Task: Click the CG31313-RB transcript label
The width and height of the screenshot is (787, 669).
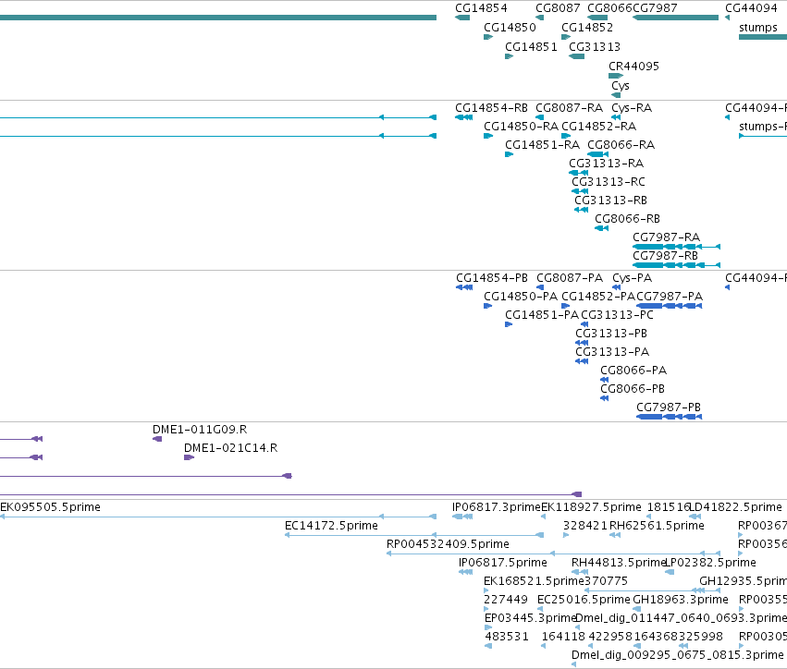Action: click(x=611, y=201)
